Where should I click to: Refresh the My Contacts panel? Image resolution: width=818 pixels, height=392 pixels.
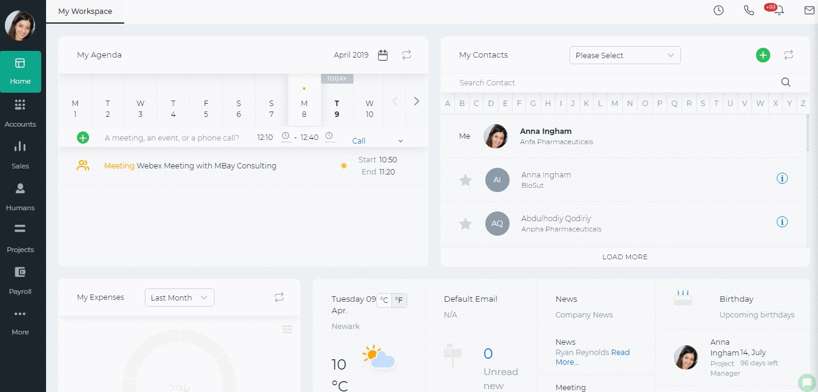(x=788, y=55)
